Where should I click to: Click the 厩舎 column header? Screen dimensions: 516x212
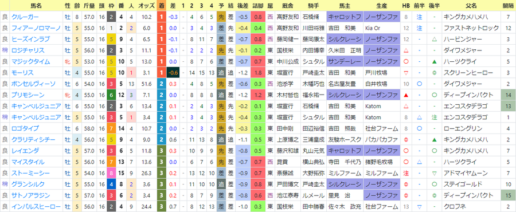click(x=288, y=6)
